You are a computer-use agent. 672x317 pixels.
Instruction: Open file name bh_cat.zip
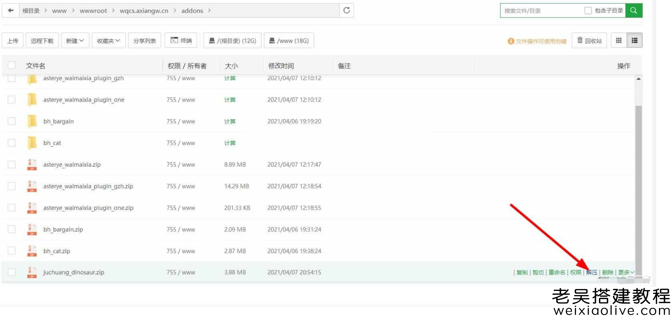coord(57,251)
